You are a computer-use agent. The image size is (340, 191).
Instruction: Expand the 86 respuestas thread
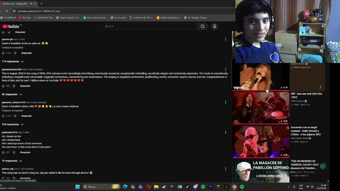[12, 94]
